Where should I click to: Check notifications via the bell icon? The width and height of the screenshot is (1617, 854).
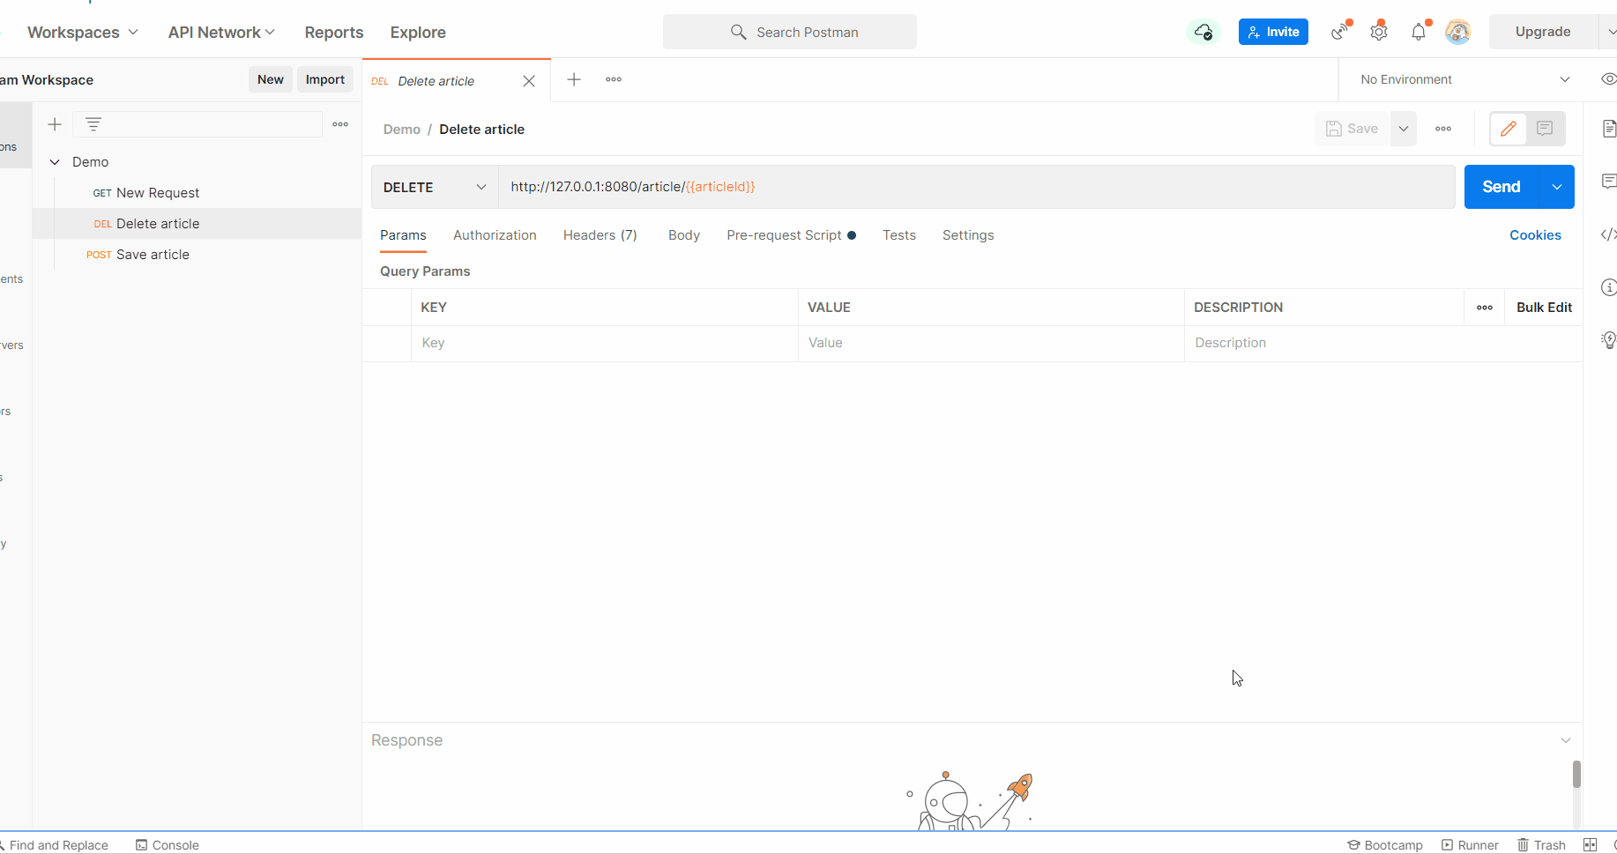(x=1418, y=32)
